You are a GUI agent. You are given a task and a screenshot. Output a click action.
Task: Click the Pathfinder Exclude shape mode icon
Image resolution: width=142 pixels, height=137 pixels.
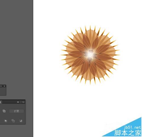point(4,111)
